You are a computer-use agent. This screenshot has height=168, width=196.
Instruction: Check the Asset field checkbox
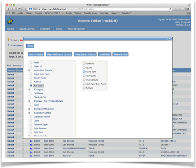tap(31, 62)
